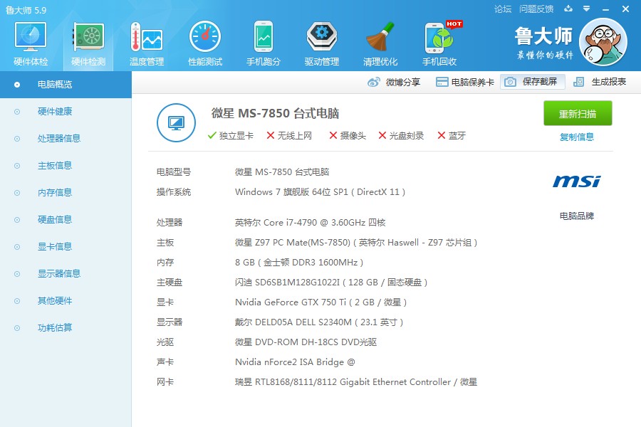Viewport: 641px width, 427px height.
Task: Click the 闪迪 SD6SB1M128G1022I disk value
Action: (331, 283)
